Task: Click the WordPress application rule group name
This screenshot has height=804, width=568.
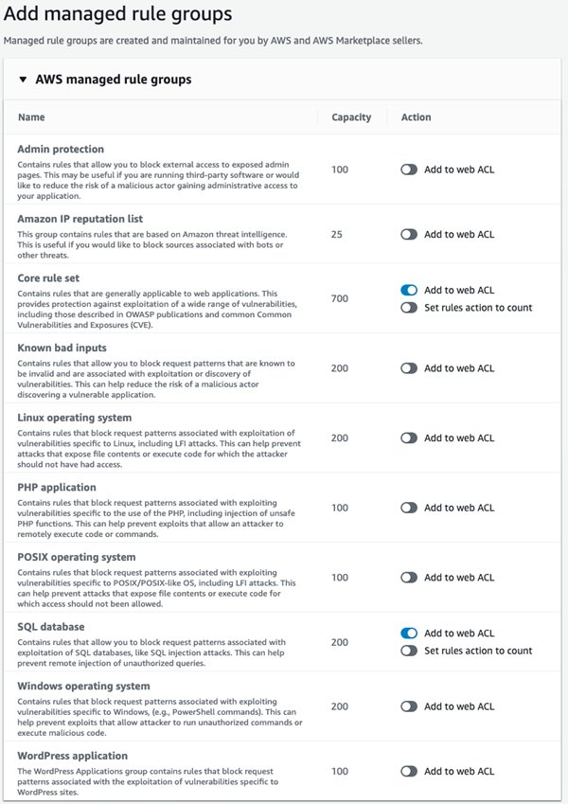Action: coord(72,756)
